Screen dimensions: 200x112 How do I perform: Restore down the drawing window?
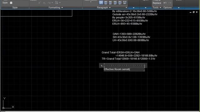pyautogui.click(x=194, y=12)
